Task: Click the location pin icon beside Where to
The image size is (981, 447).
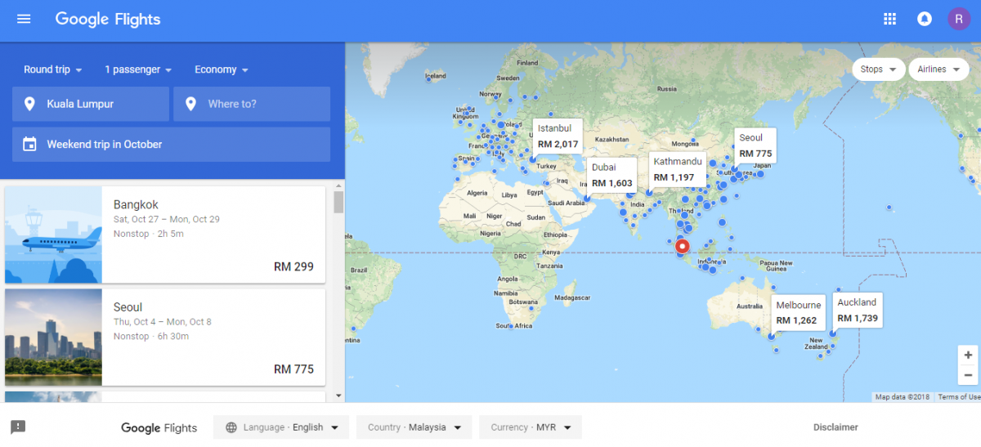Action: tap(191, 104)
